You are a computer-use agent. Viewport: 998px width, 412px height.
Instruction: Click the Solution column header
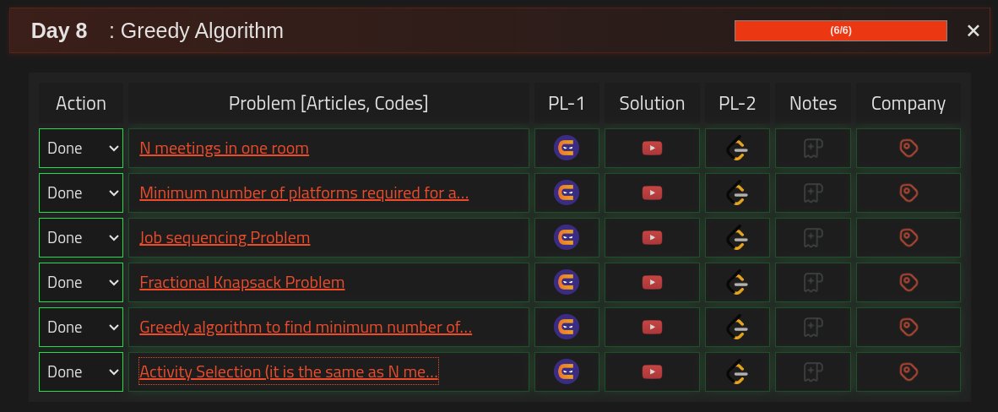(x=652, y=103)
